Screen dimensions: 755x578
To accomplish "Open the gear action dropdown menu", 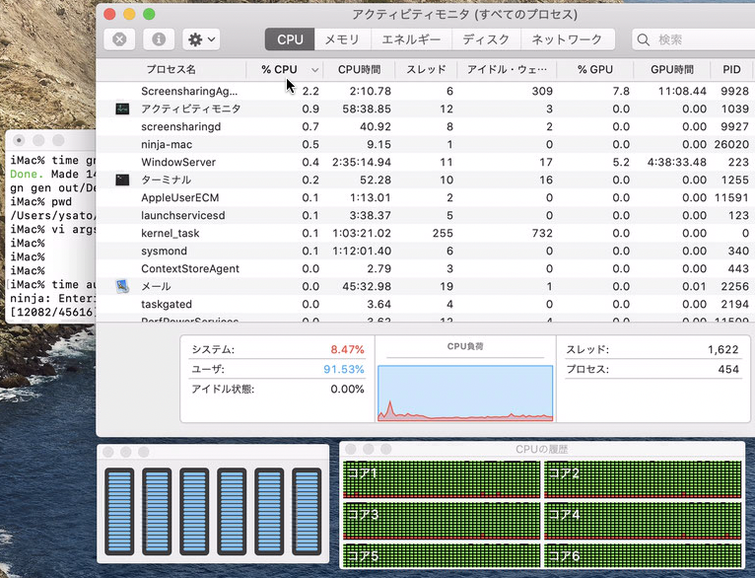I will coord(201,39).
